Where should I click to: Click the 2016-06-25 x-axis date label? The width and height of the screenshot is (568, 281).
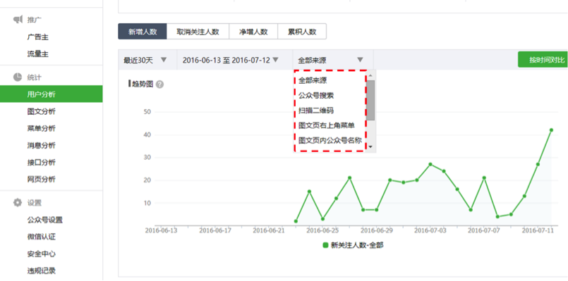[322, 230]
